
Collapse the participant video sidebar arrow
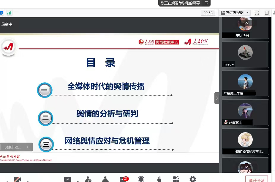(217, 98)
